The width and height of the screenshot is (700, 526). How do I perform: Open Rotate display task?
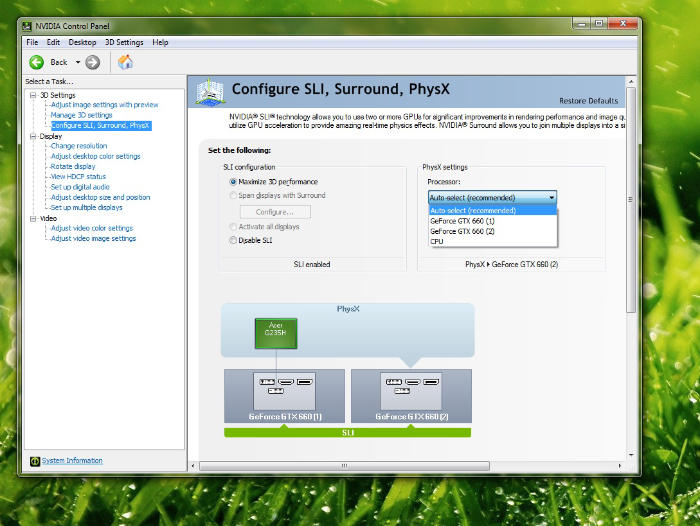(73, 166)
